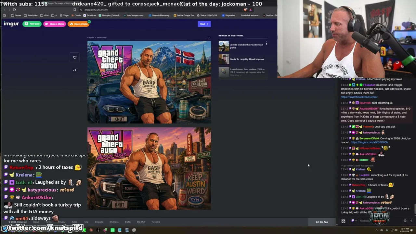Open the Claude bookmark

coord(76,15)
